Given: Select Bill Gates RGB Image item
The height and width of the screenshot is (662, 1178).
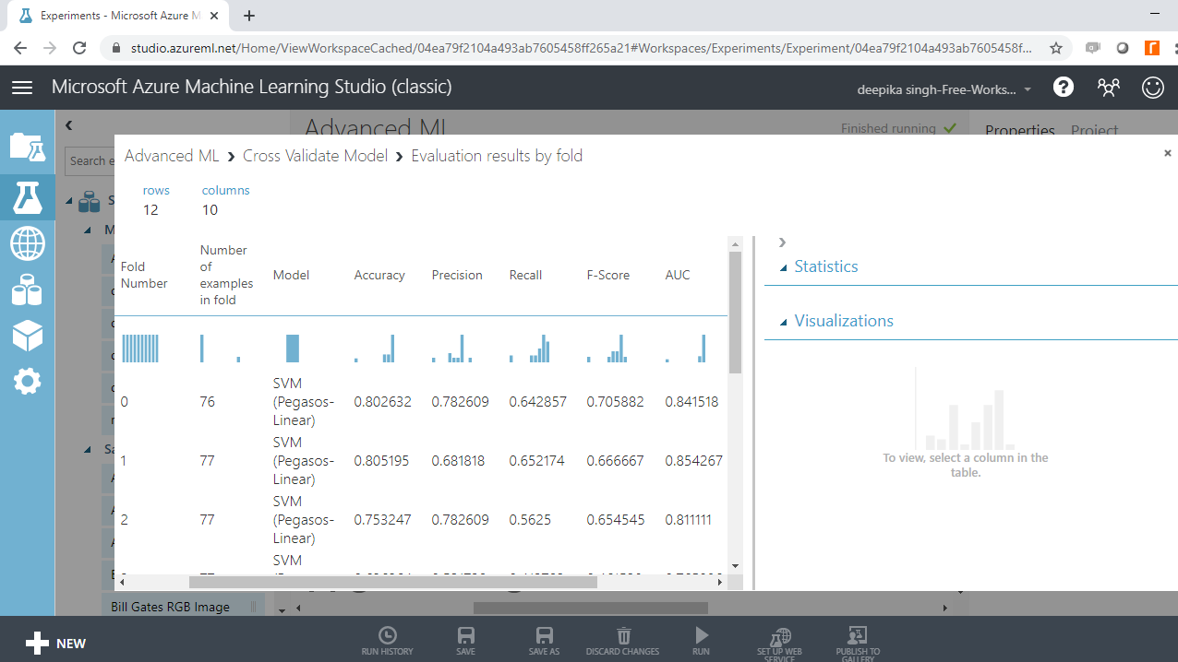Looking at the screenshot, I should 170,607.
